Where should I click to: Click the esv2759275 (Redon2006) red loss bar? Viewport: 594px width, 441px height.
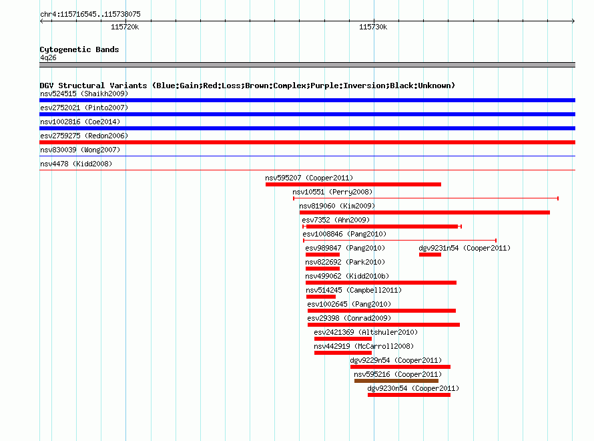pos(307,142)
